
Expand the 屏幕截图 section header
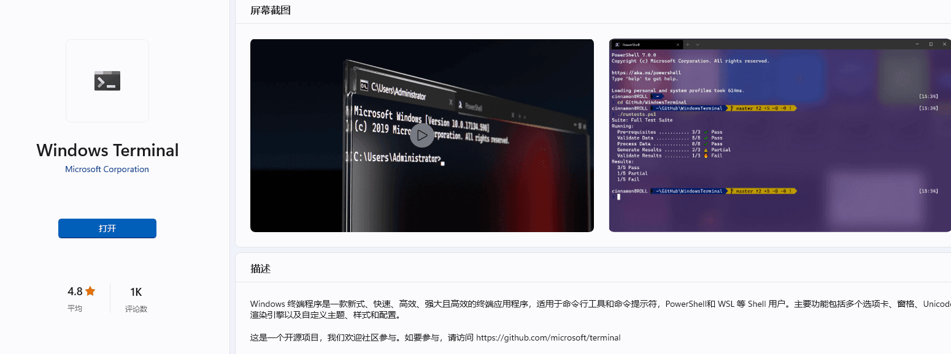point(271,10)
